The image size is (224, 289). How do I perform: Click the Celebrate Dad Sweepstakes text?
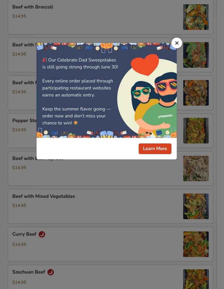[82, 60]
